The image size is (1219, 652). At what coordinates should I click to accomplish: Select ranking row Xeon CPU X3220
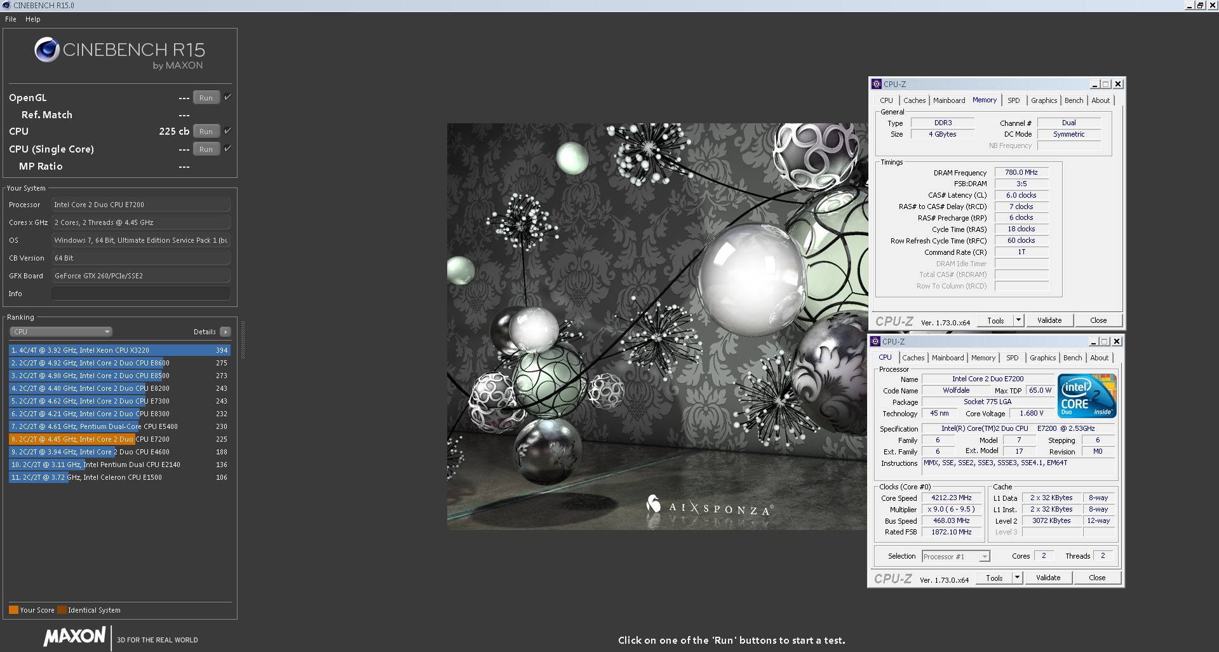click(x=119, y=350)
